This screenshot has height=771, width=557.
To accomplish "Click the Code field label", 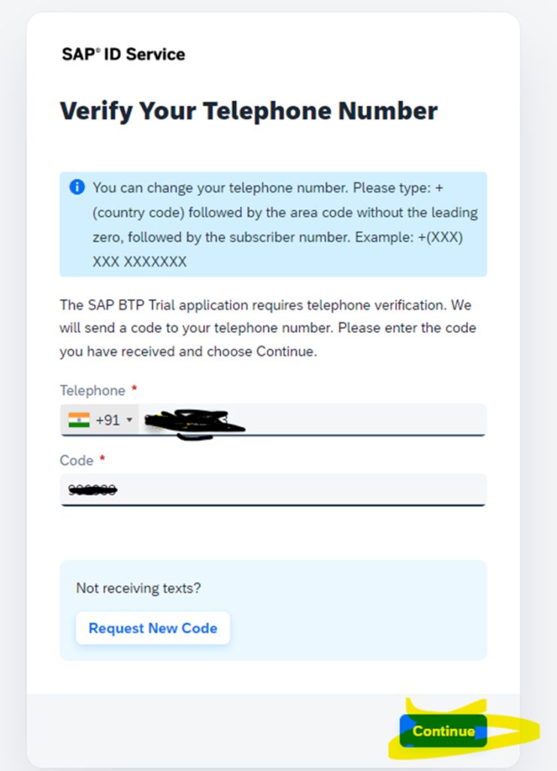I will point(77,460).
